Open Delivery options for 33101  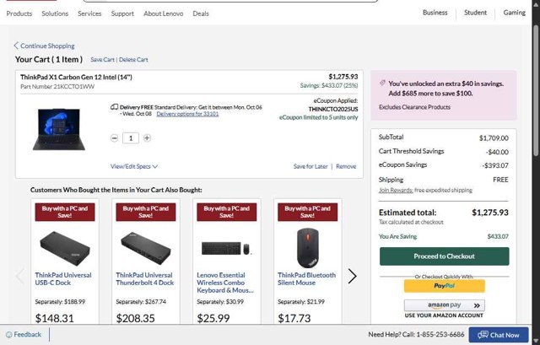point(187,114)
